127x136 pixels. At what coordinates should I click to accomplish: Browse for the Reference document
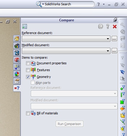(x=114, y=39)
